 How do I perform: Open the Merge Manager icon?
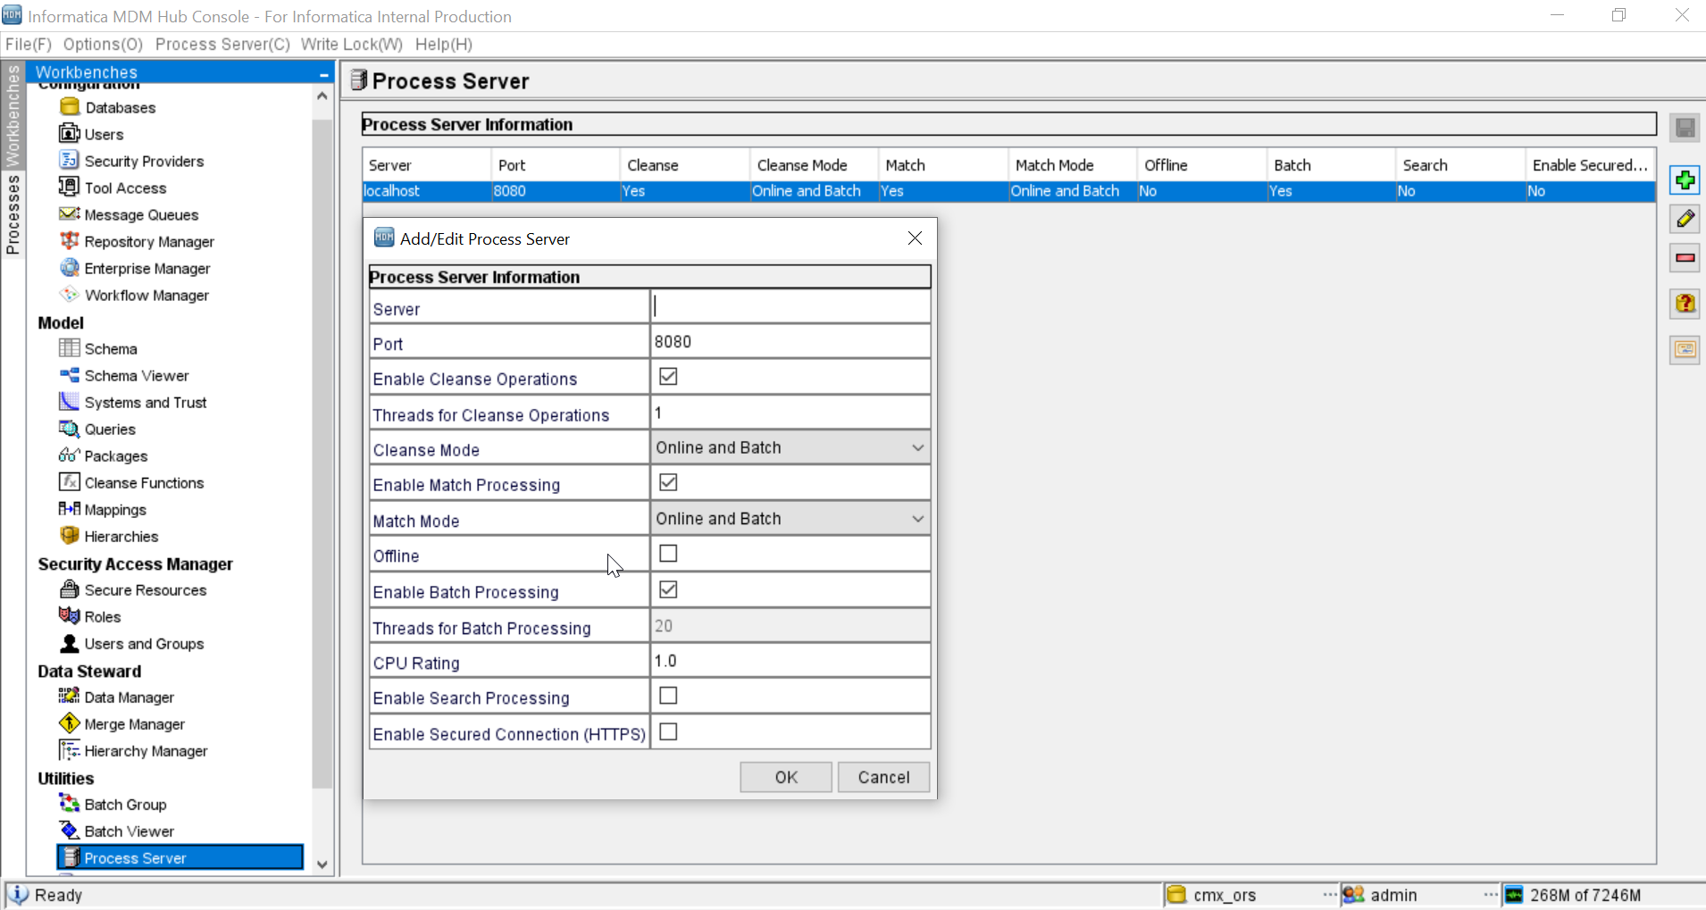(70, 723)
